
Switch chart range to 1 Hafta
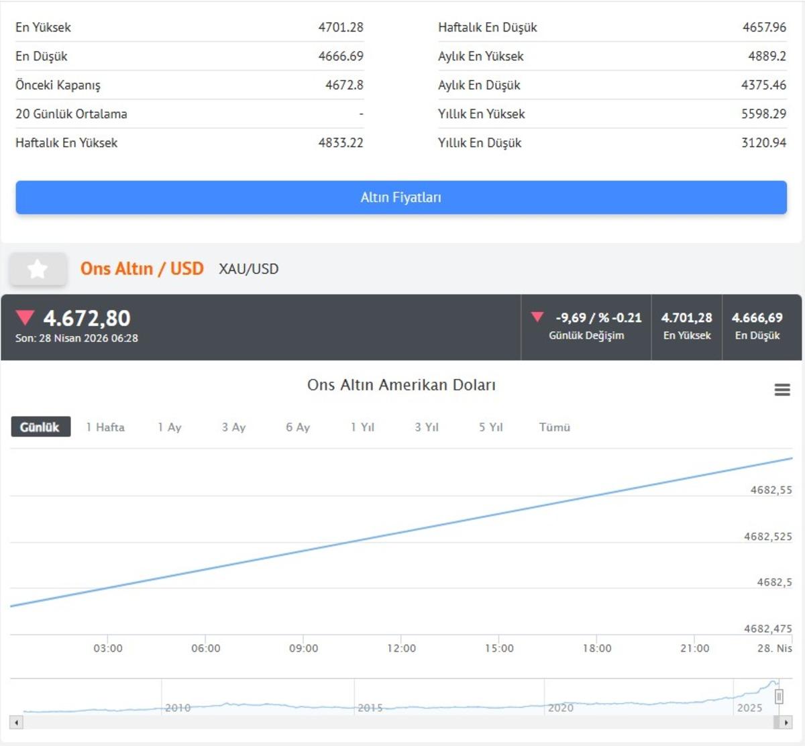pos(105,427)
